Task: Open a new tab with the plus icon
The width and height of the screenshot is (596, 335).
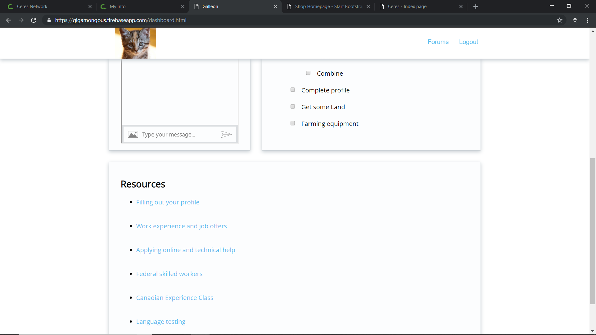Action: pyautogui.click(x=476, y=7)
